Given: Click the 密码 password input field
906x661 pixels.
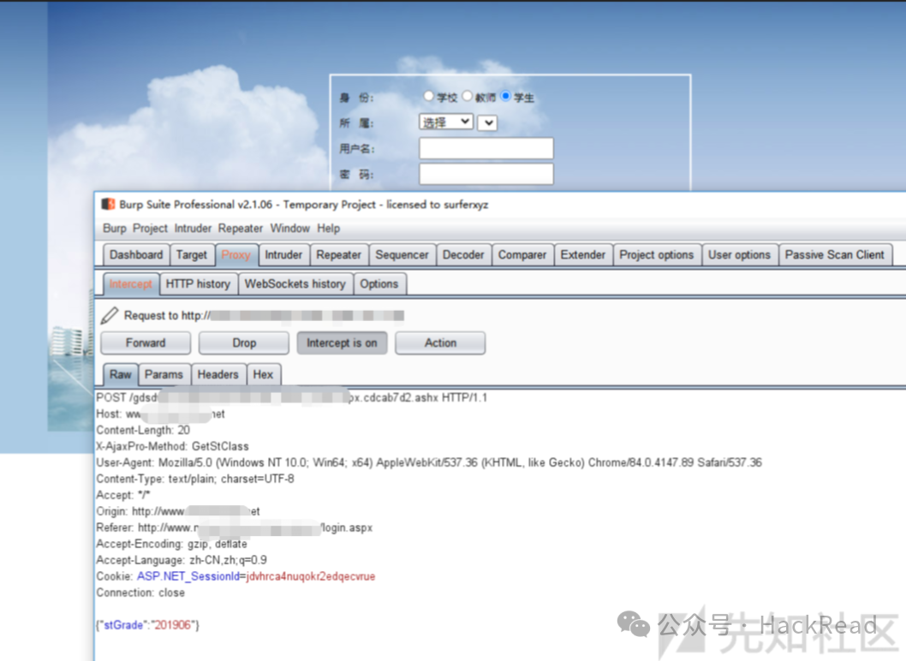Looking at the screenshot, I should click(x=486, y=174).
